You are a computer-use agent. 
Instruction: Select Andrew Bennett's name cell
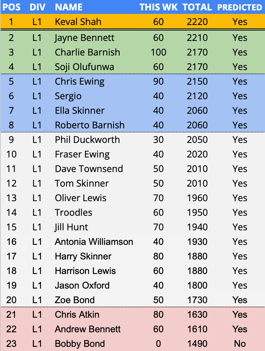tap(87, 329)
